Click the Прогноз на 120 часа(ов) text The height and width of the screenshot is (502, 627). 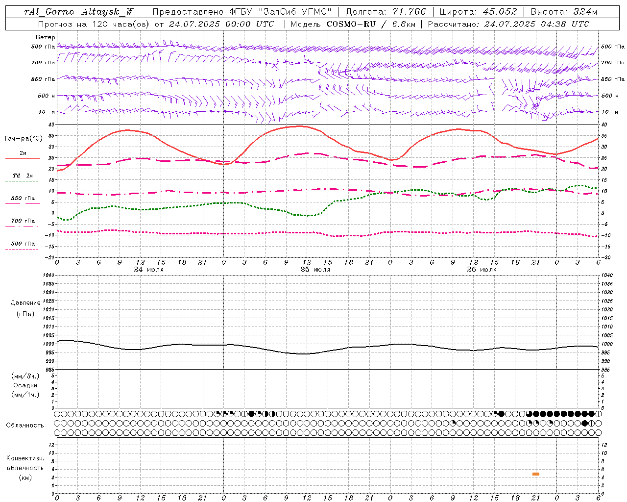94,24
